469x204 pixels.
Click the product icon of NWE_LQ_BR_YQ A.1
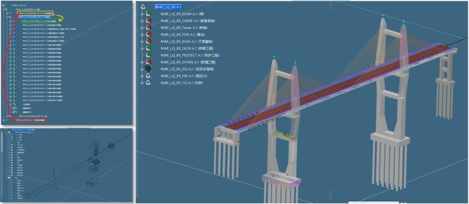click(149, 83)
